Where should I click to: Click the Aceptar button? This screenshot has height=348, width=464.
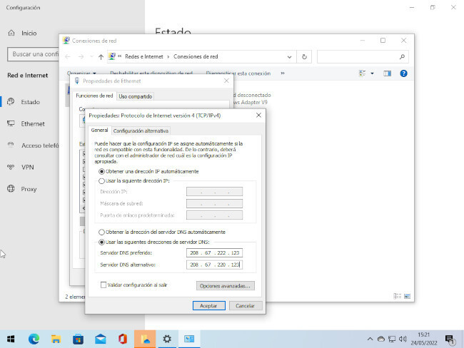[x=208, y=305]
